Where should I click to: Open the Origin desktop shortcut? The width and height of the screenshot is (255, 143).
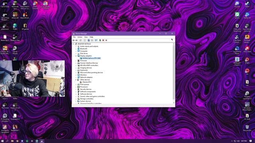247,60
